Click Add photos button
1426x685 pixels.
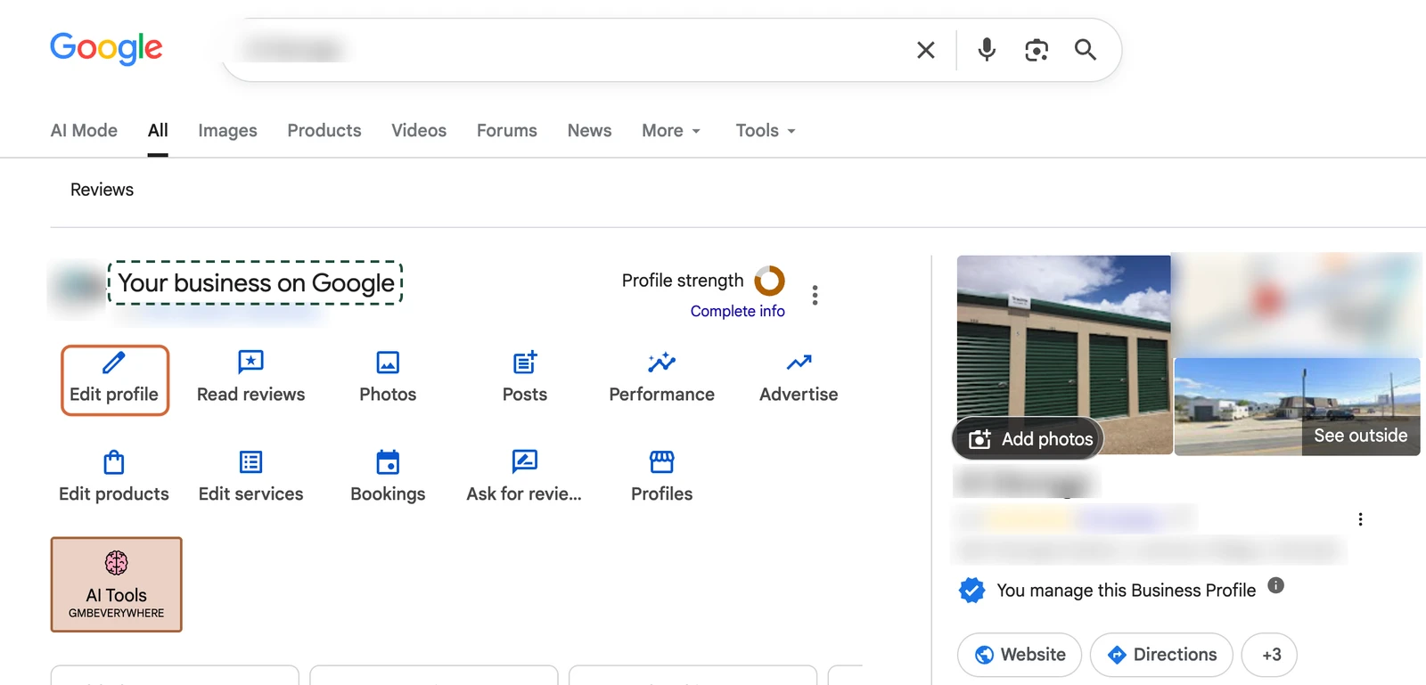point(1029,439)
